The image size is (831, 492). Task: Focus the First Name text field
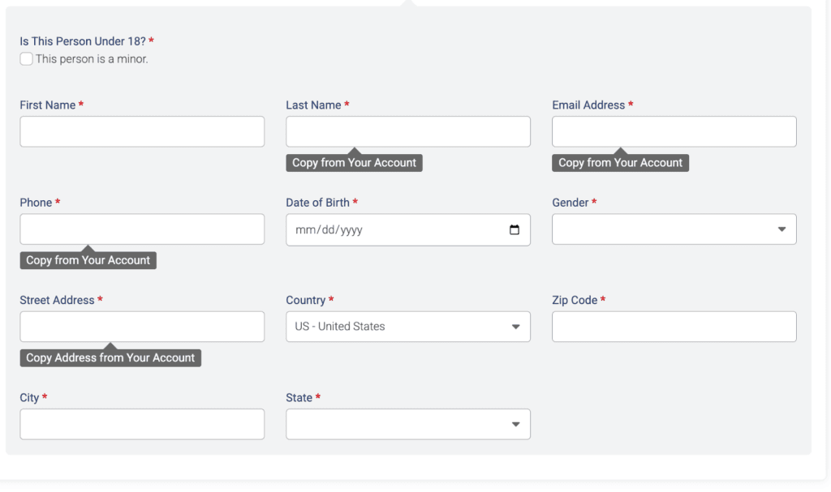pos(142,131)
